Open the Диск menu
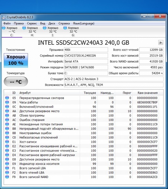The image size is (168, 189). [x=52, y=23]
